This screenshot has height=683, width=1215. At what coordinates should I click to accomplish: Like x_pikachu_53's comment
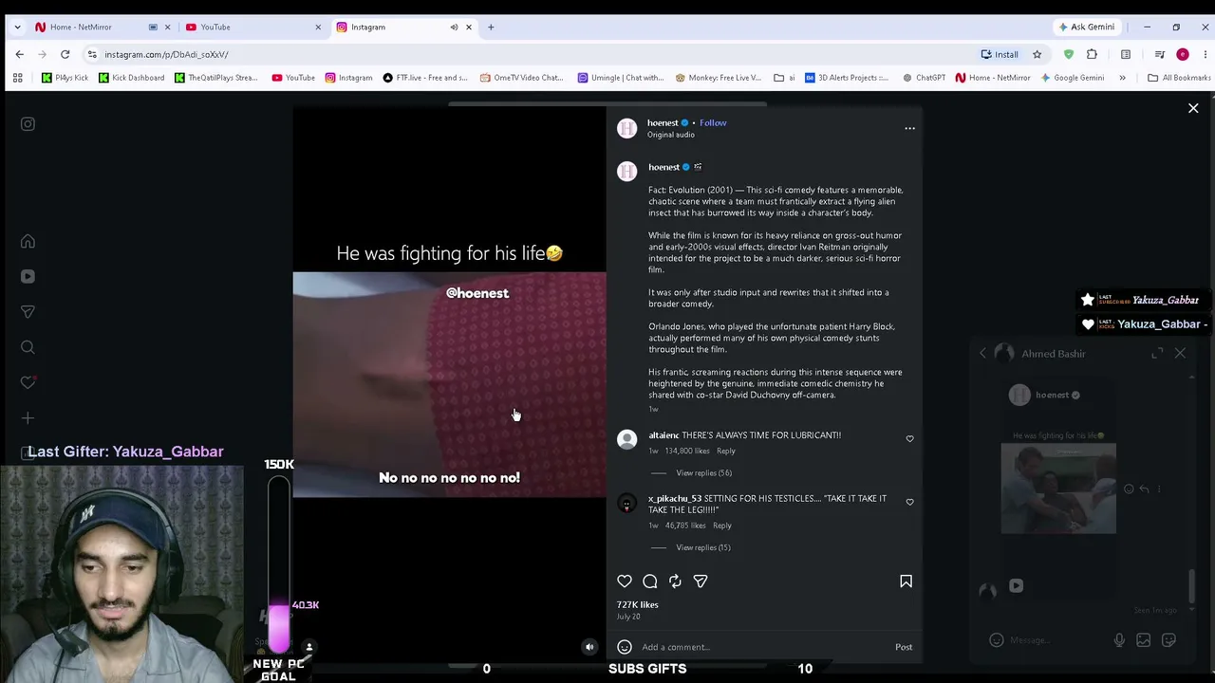click(909, 502)
